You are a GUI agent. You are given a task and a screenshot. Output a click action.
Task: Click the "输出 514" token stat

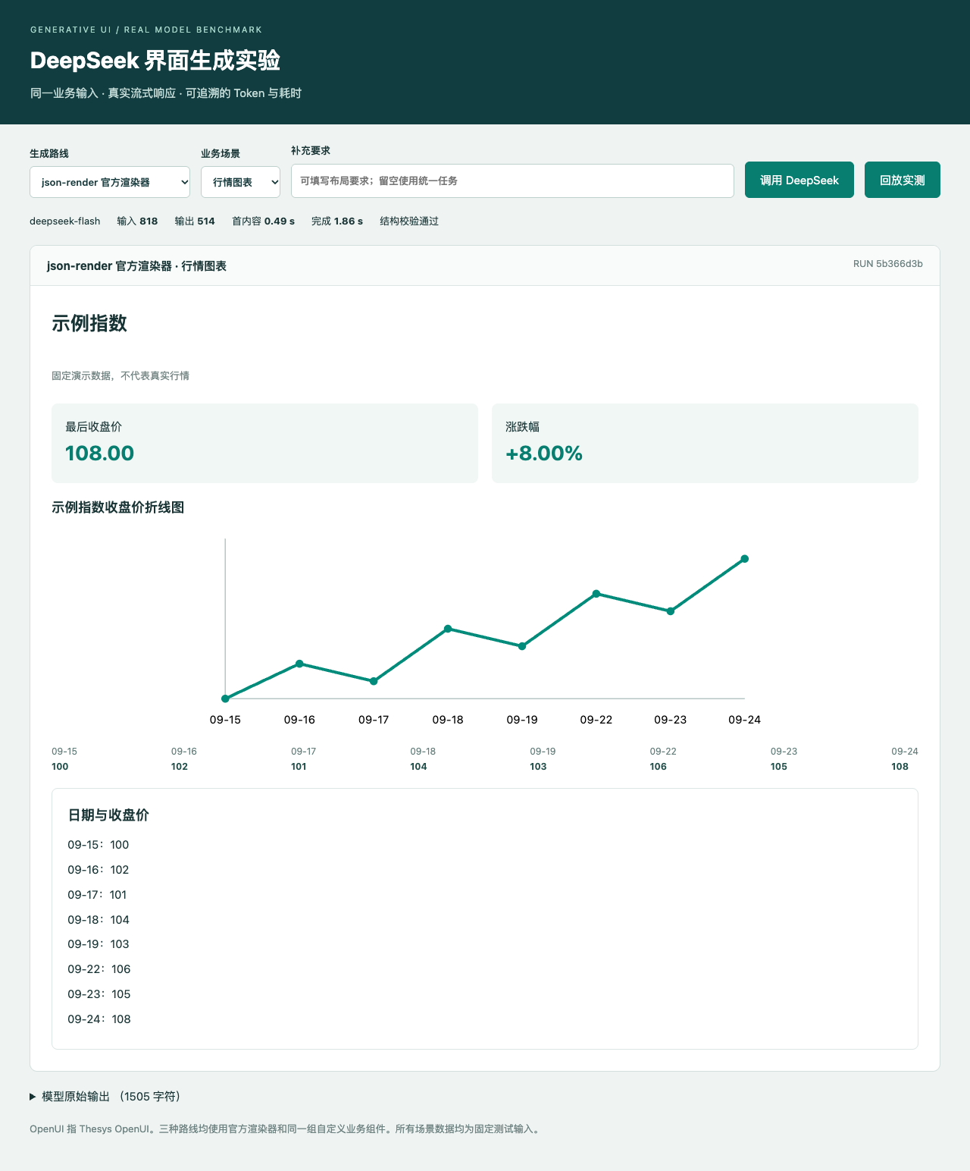click(x=195, y=221)
